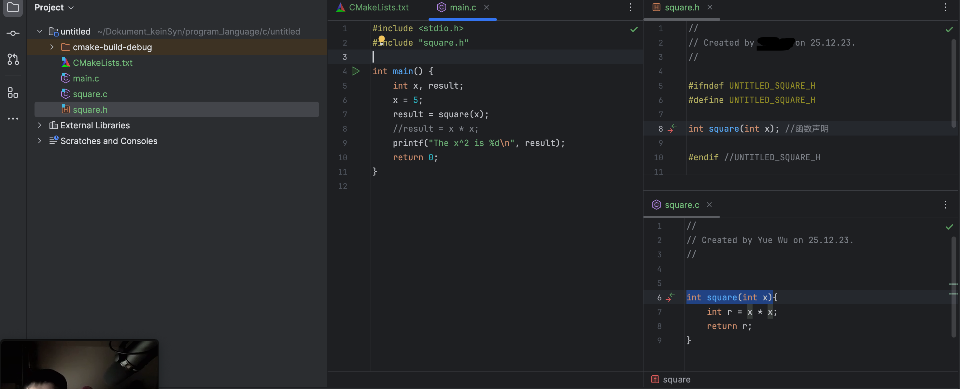Click 'int square(int x);' declaration in square.h

click(733, 128)
